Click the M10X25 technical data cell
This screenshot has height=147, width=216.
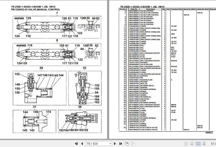pyautogui.click(x=174, y=66)
